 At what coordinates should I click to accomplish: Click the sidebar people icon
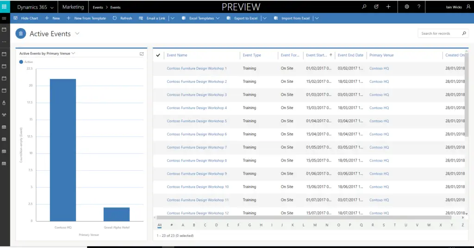[x=4, y=115]
